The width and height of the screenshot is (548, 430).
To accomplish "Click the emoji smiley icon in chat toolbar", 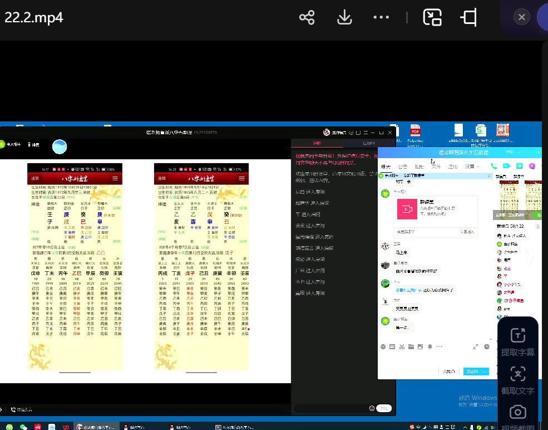I will point(383,346).
